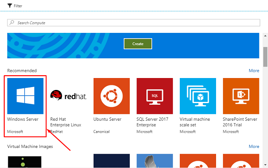Click the vertical scrollbar thumb
Viewport: 268px width, 168px height.
point(265,57)
